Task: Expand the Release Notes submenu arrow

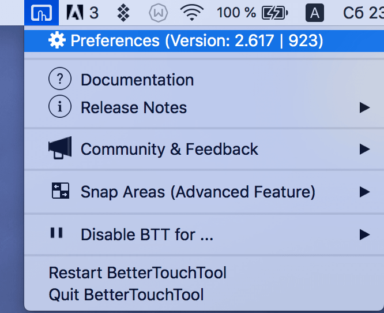Action: point(364,107)
